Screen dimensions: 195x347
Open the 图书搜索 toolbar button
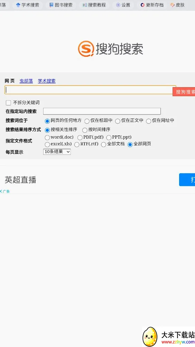coord(61,5)
